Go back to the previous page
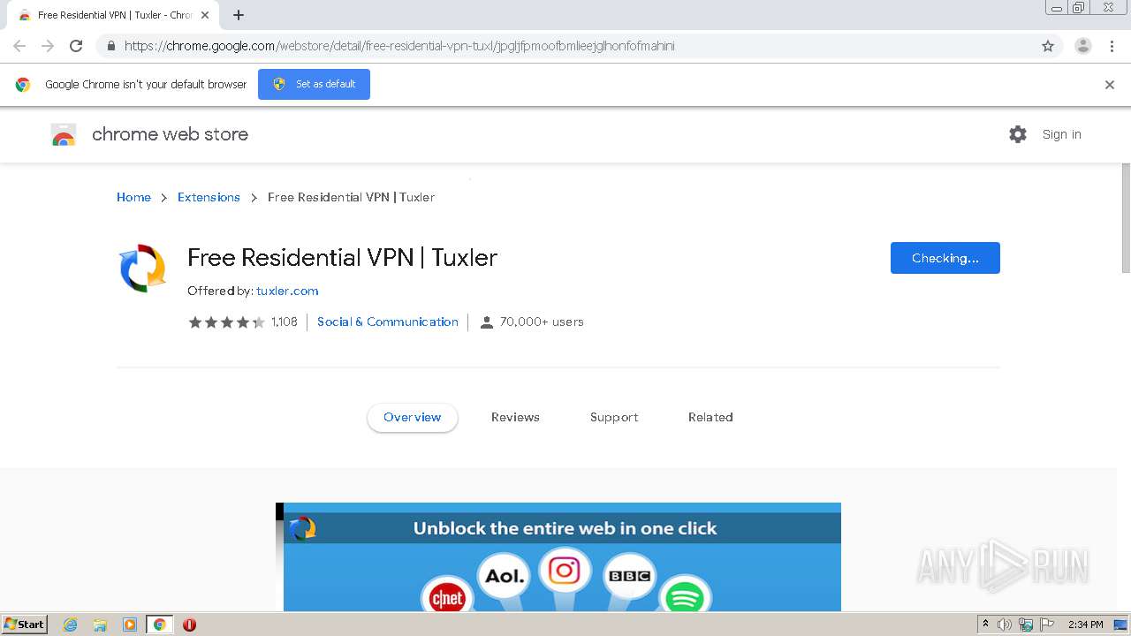This screenshot has width=1131, height=636. tap(19, 46)
